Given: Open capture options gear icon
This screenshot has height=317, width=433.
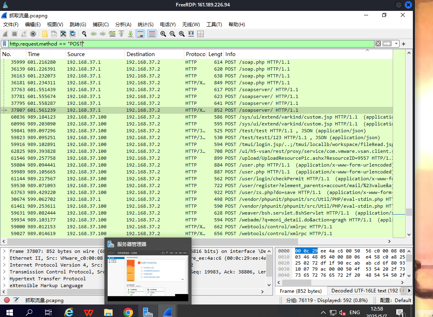Looking at the screenshot, I should tap(33, 34).
